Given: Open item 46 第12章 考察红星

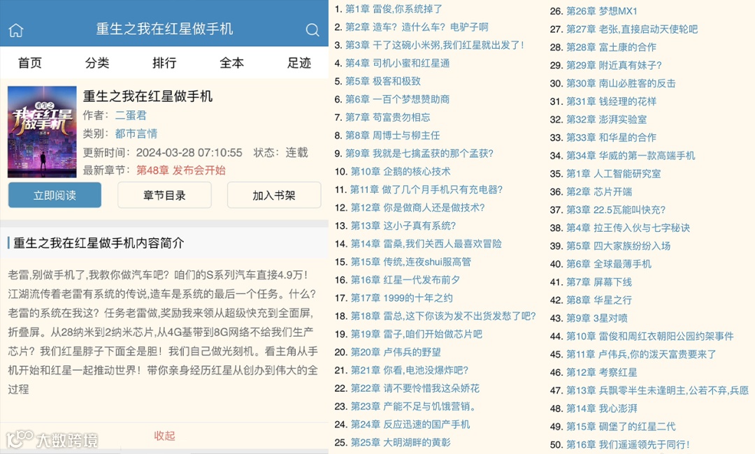Looking at the screenshot, I should pos(602,372).
